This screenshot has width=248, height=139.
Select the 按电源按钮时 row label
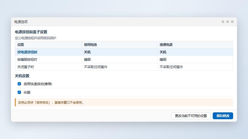27,52
